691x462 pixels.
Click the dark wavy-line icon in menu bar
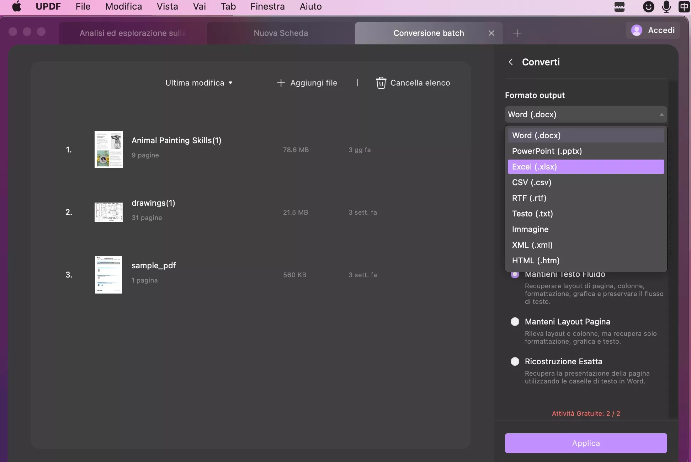point(620,6)
